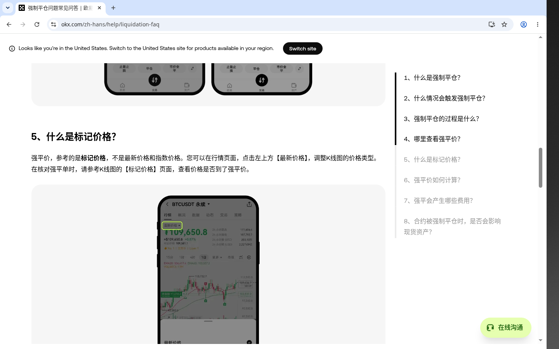
Task: Open a new browser tab
Action: coord(113,8)
